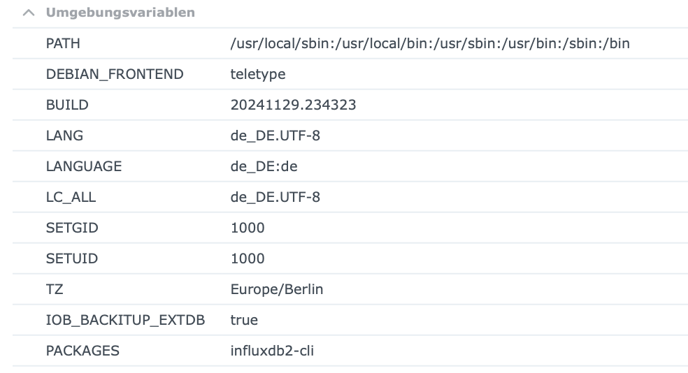Click the influxdb2-cli PACKAGES value
The image size is (688, 373).
coord(272,351)
